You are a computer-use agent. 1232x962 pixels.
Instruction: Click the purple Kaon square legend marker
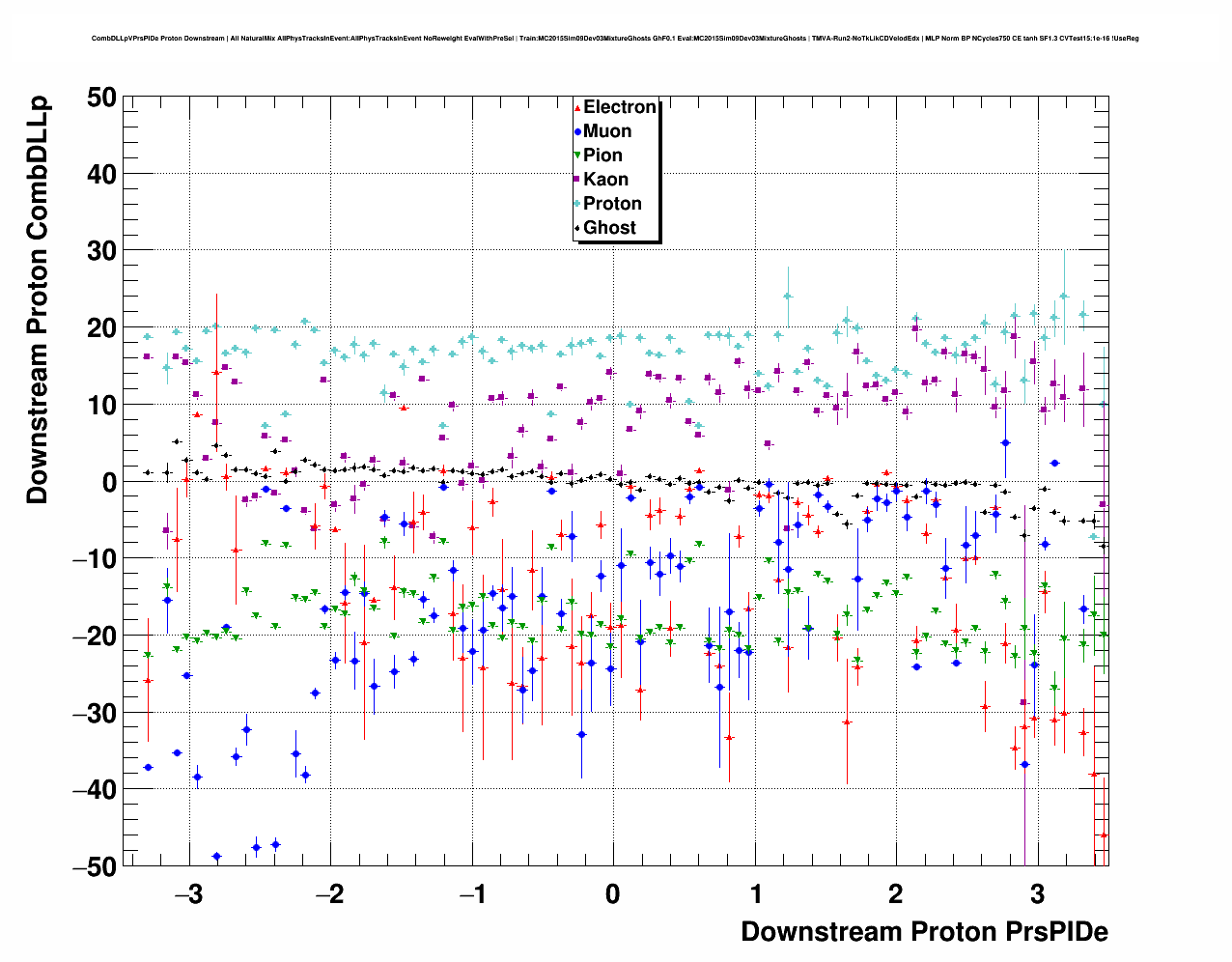[x=577, y=180]
